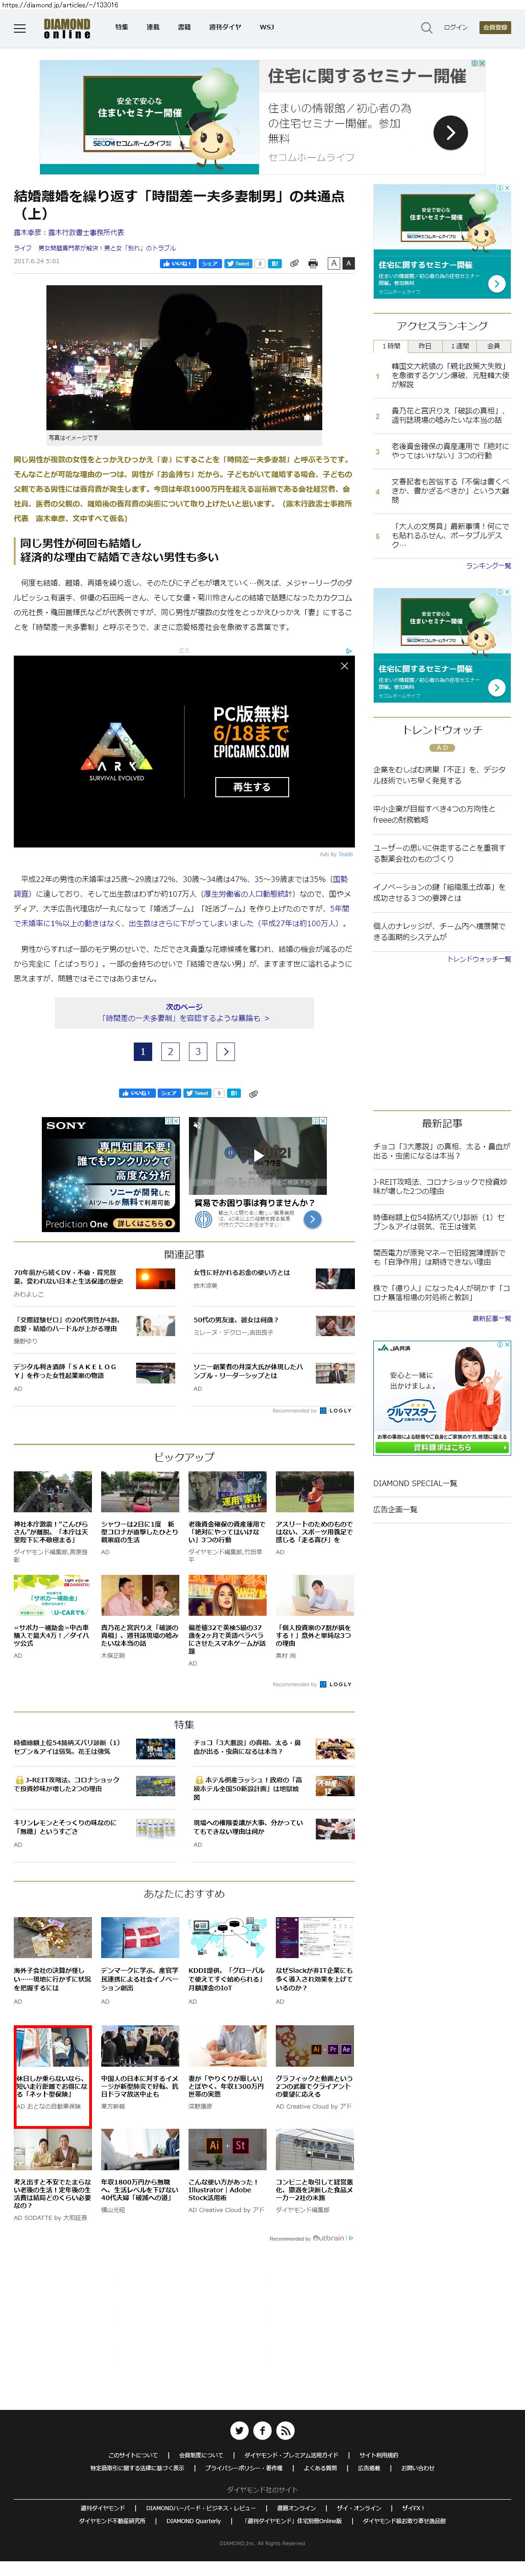Open the hamburger menu in header
This screenshot has width=525, height=2576.
pos(19,28)
